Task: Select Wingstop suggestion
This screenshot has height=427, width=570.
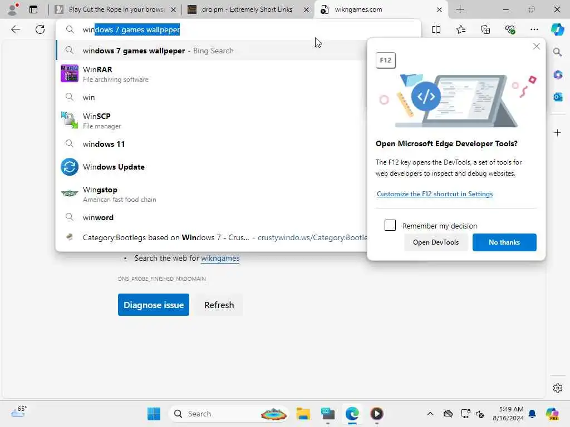Action: tap(212, 194)
